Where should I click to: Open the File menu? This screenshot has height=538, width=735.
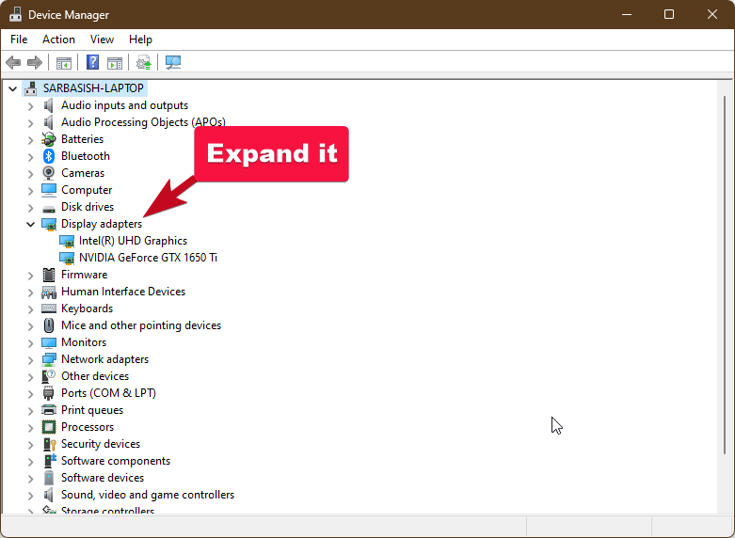[19, 40]
